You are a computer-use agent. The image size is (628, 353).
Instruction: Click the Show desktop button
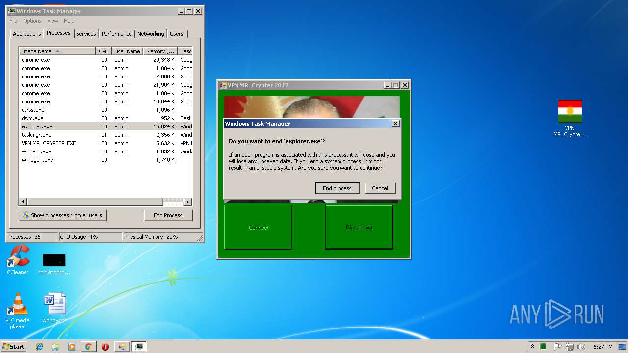622,347
